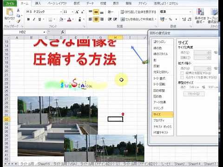Click Merge and Center cells button
The image size is (223, 167).
point(137,19)
